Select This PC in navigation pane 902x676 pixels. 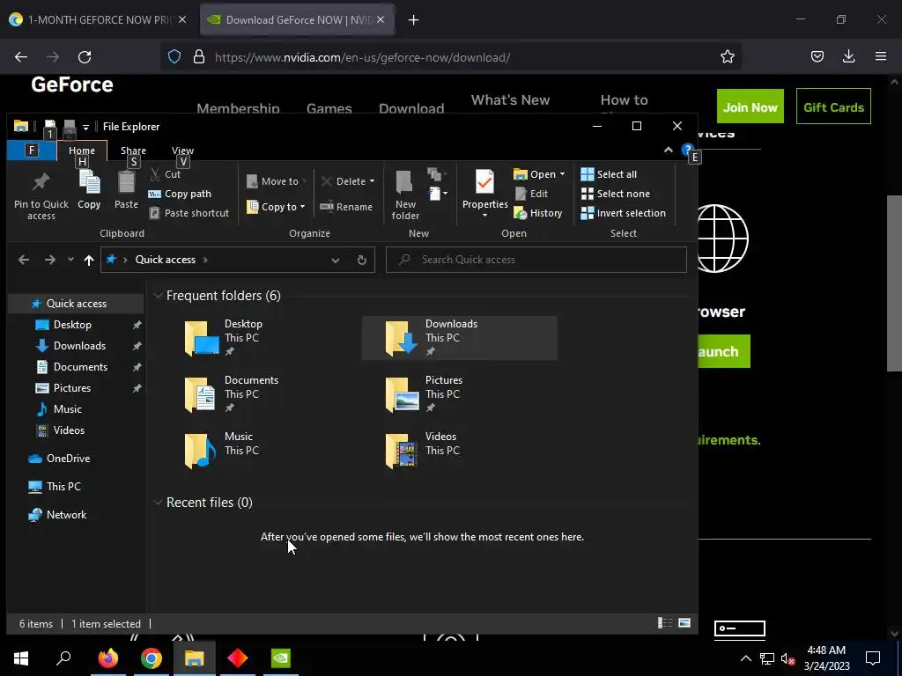pyautogui.click(x=63, y=487)
